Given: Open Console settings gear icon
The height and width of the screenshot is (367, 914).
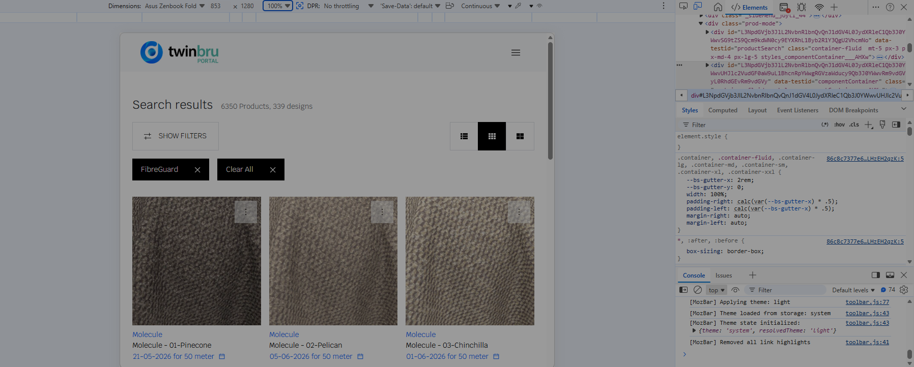Looking at the screenshot, I should click(x=904, y=290).
